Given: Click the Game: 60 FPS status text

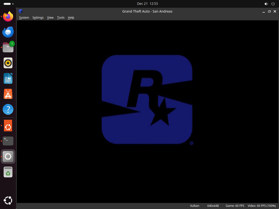Looking at the screenshot, I should [x=235, y=206].
